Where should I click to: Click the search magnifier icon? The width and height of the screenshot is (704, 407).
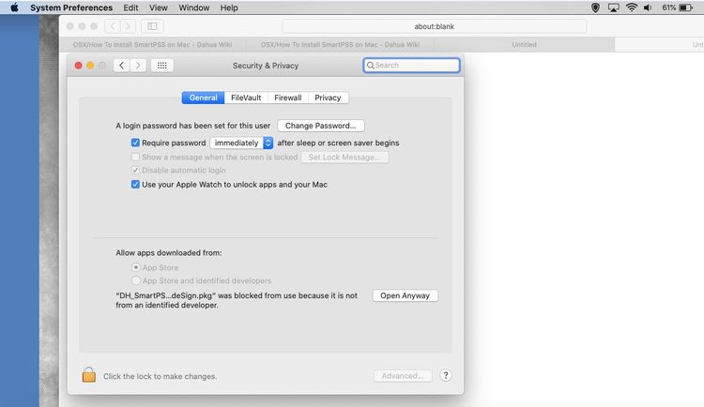coord(371,66)
